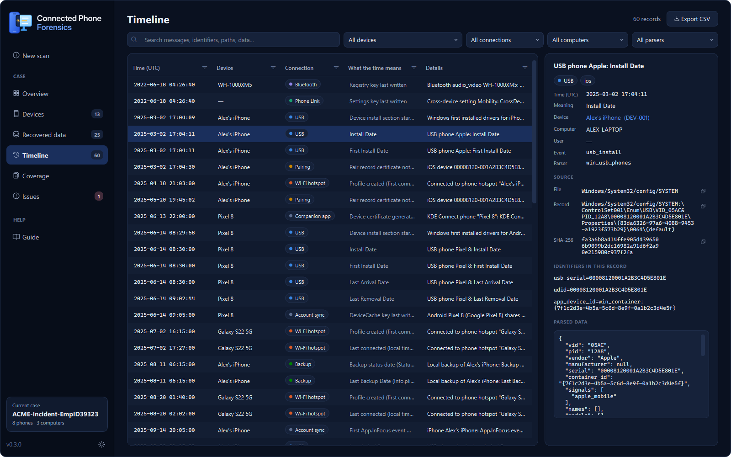Screen dimensions: 731x457
Task: Select the Pixel 8 Last Removal Date row
Action: [330, 298]
